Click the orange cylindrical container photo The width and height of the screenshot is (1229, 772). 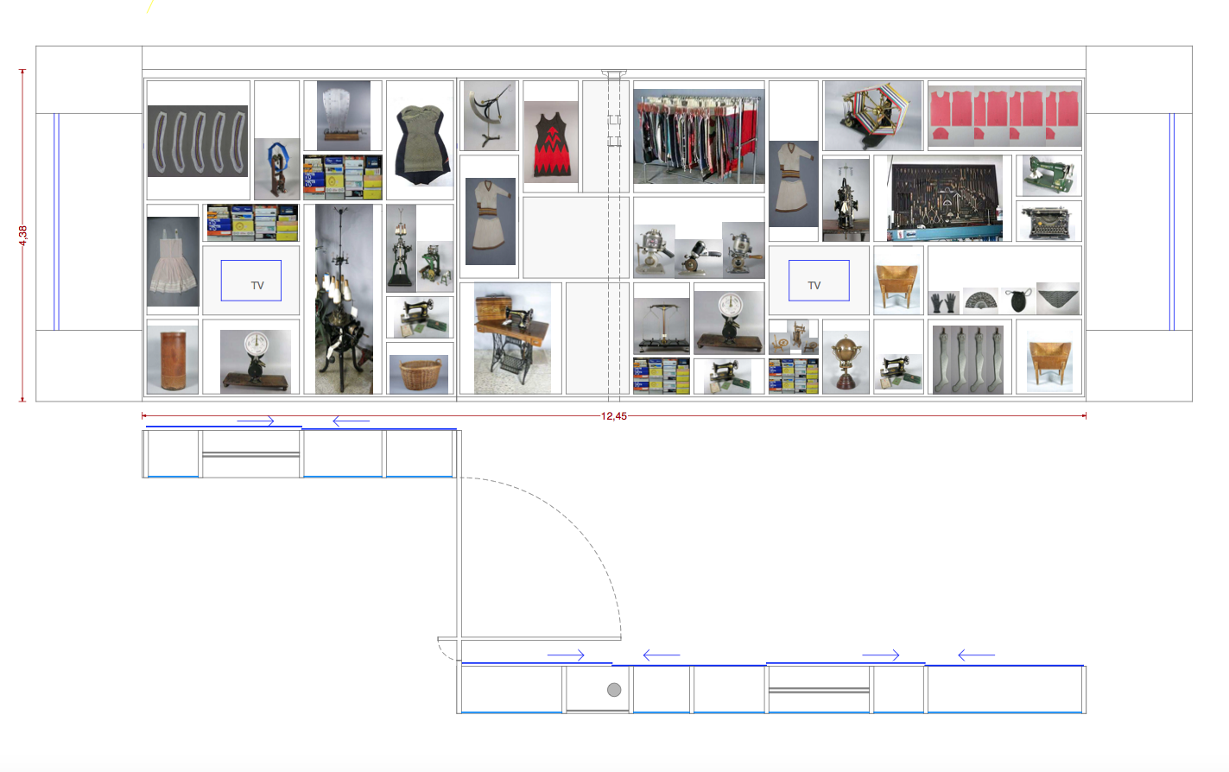(173, 359)
